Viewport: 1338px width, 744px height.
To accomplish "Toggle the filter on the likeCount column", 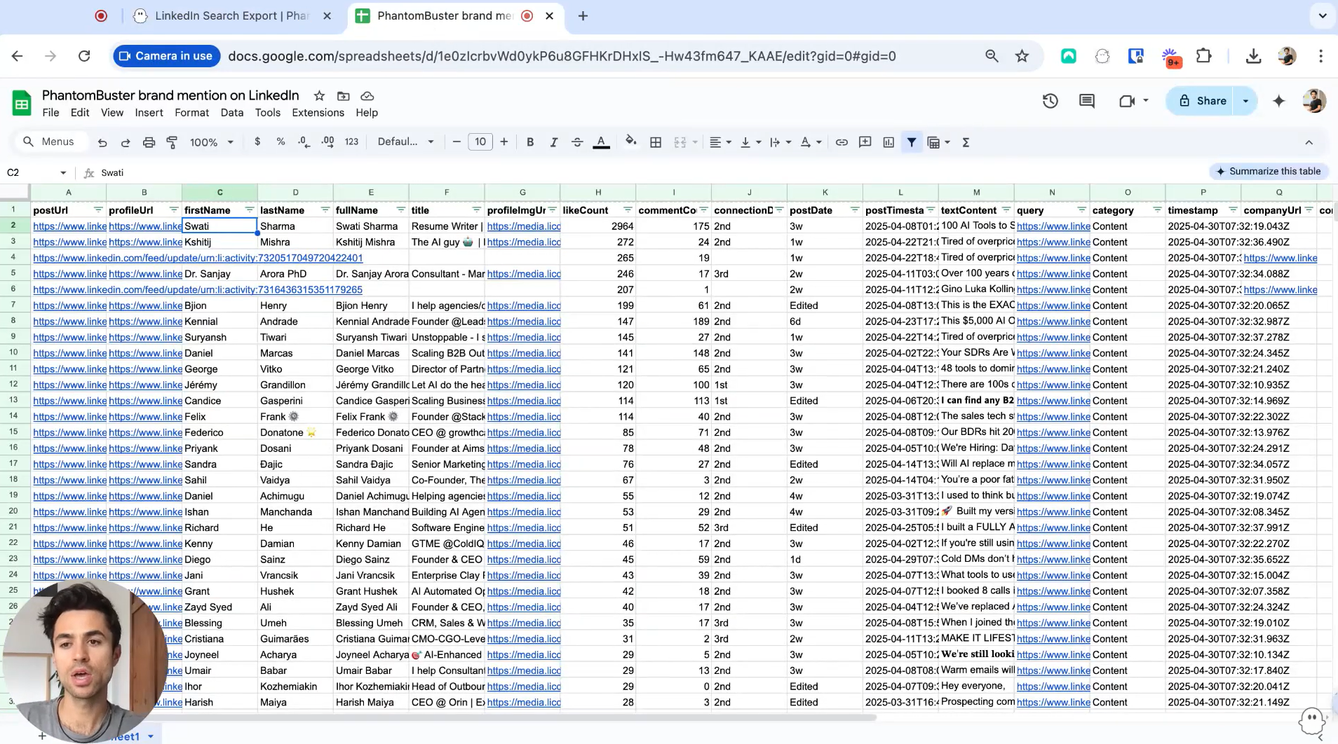I will tap(626, 210).
